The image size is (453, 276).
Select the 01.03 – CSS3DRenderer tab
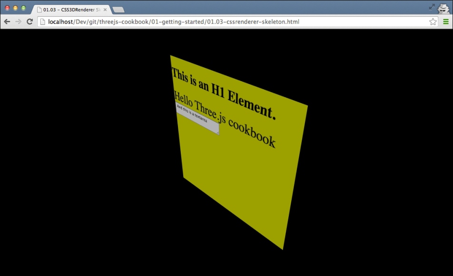(x=71, y=10)
